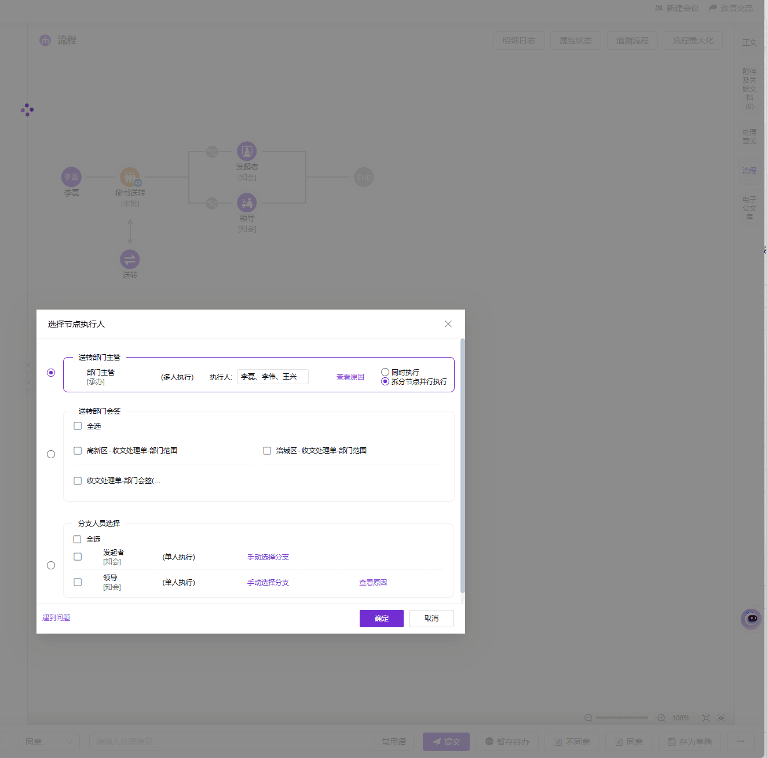Click the 不同意 button

pos(572,742)
